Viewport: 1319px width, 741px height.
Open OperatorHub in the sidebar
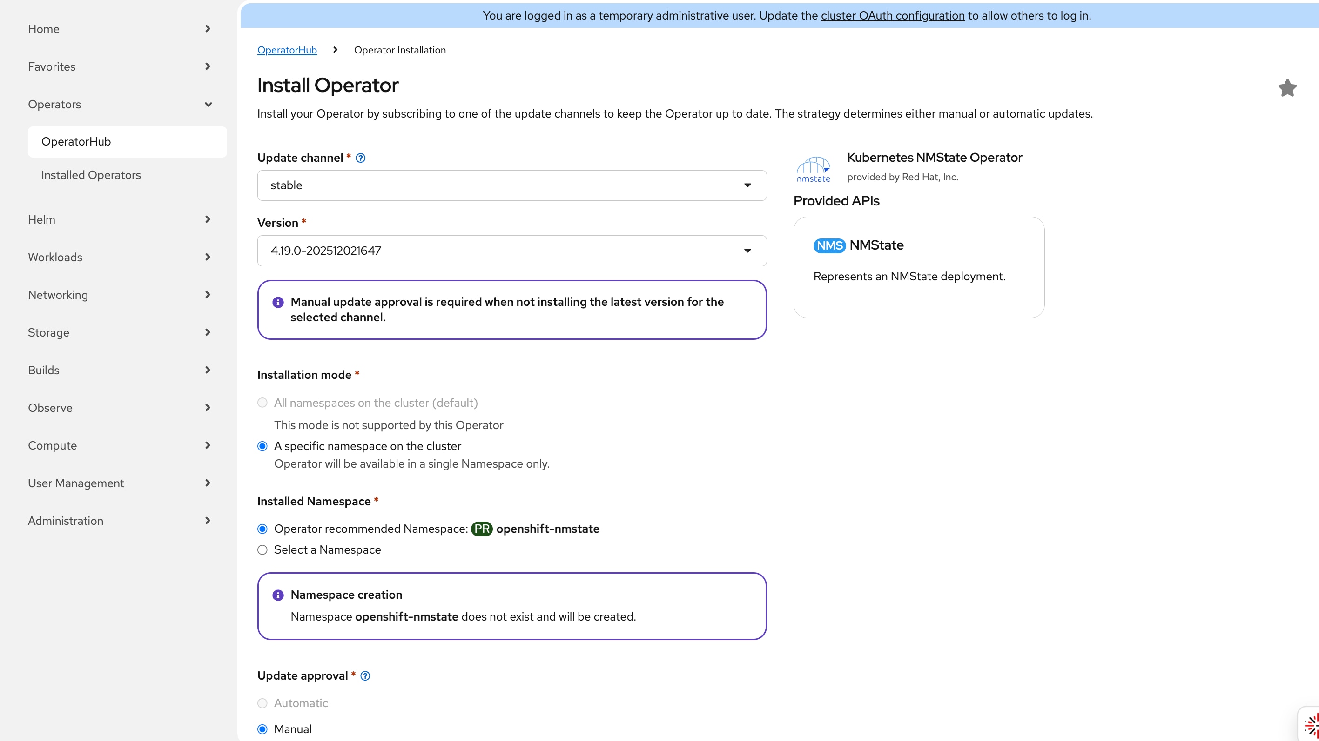pos(127,142)
